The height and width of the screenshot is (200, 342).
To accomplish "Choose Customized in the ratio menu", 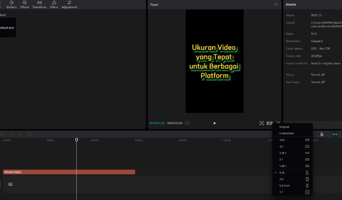I will (x=293, y=133).
